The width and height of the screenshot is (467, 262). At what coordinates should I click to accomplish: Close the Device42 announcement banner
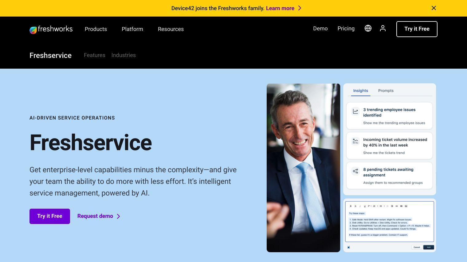pos(434,8)
